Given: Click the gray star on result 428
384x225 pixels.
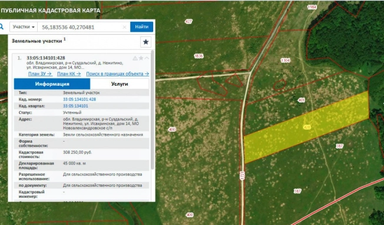Looking at the screenshot, I should point(141,58).
